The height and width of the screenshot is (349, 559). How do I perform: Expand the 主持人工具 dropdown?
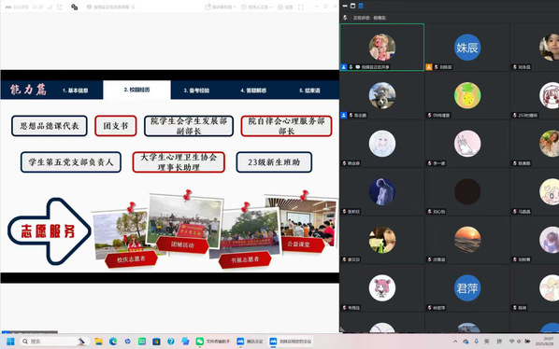pos(257,7)
